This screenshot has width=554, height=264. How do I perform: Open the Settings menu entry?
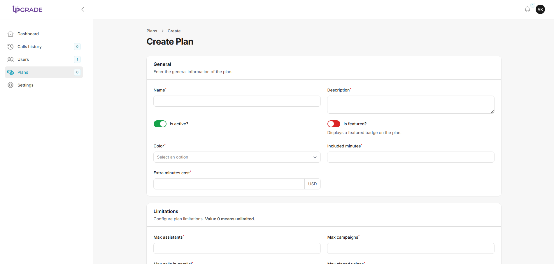pos(26,85)
